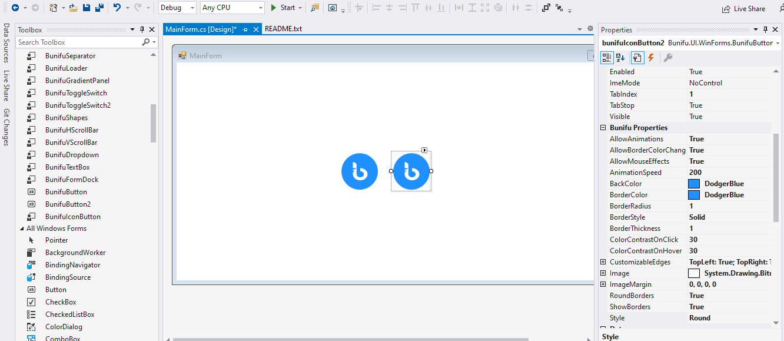
Task: Click the Bring to Front layout icon
Action: [x=546, y=8]
